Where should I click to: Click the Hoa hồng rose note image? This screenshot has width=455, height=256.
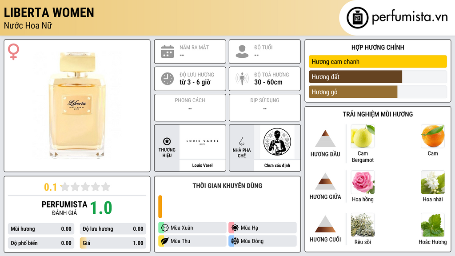363,182
